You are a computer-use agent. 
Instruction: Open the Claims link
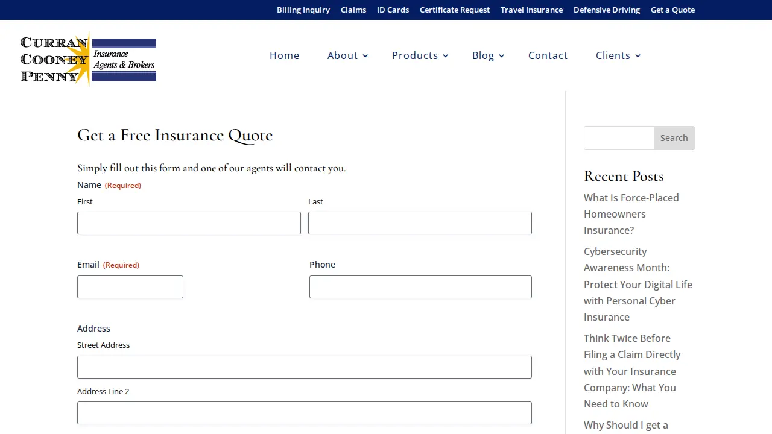click(x=353, y=10)
